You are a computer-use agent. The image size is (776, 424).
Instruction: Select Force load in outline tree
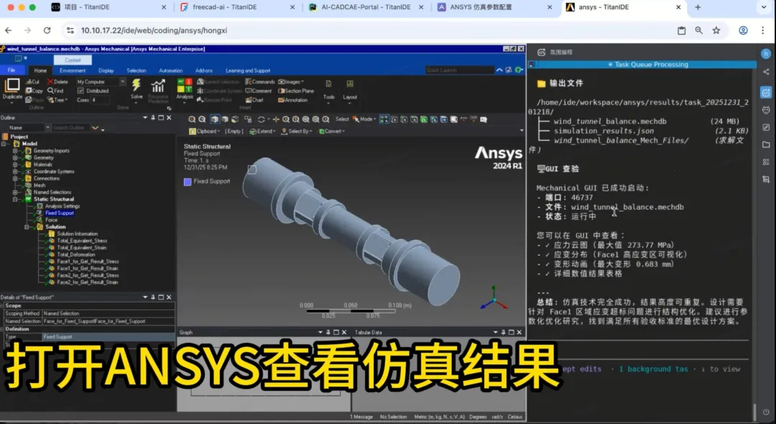(51, 220)
